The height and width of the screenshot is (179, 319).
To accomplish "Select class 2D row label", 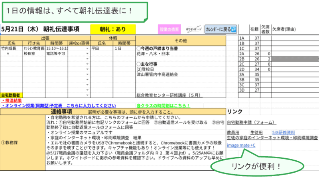I will pos(244,69).
